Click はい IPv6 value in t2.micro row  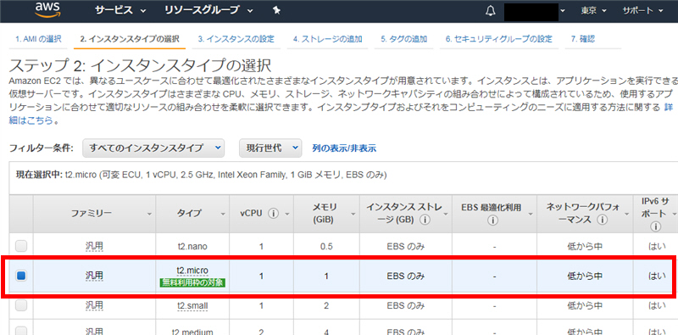click(x=657, y=276)
